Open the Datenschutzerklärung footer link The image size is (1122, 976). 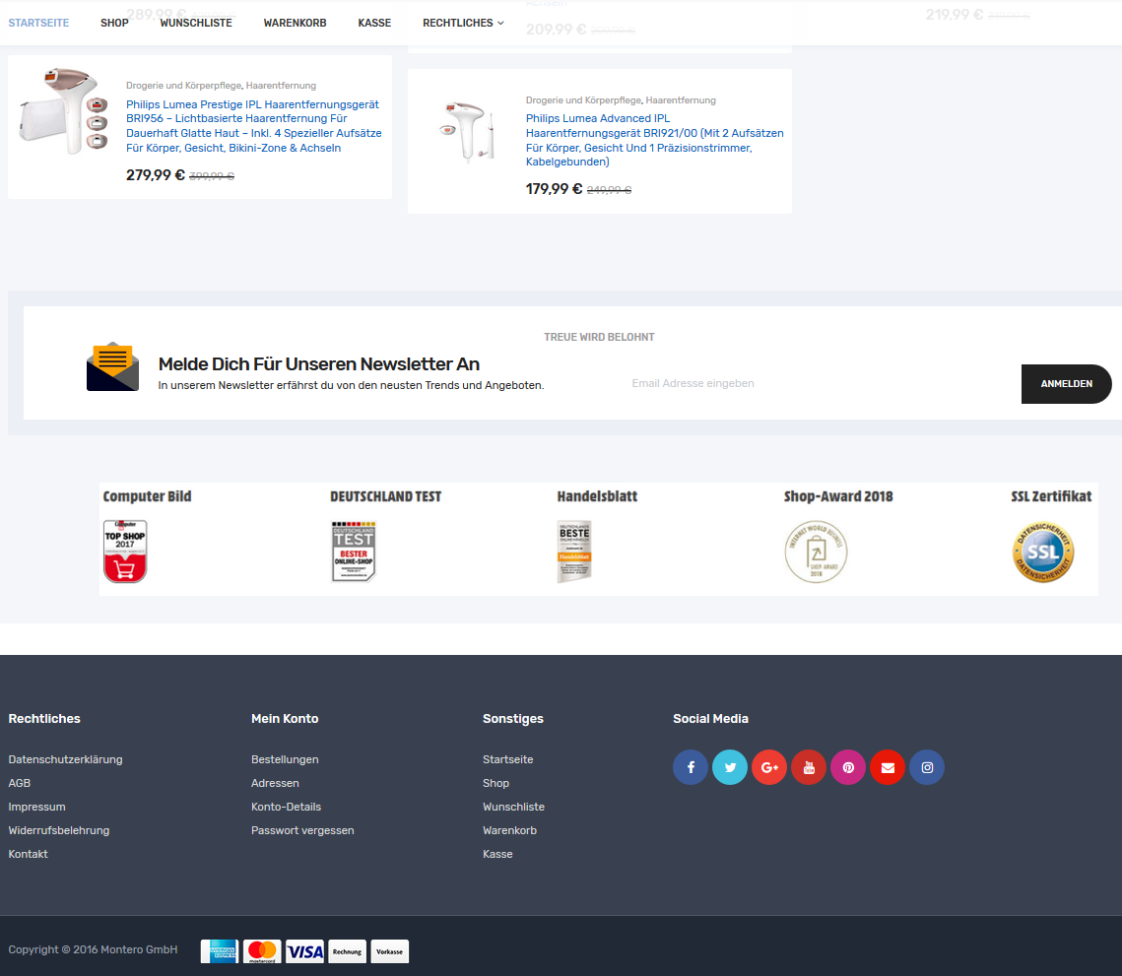click(x=65, y=759)
